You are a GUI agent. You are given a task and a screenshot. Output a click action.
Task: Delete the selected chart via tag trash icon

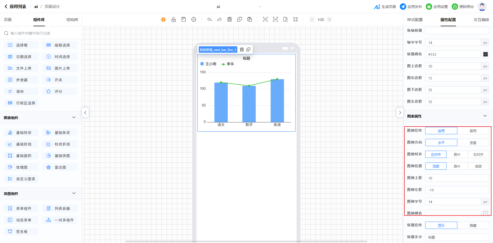click(x=242, y=50)
